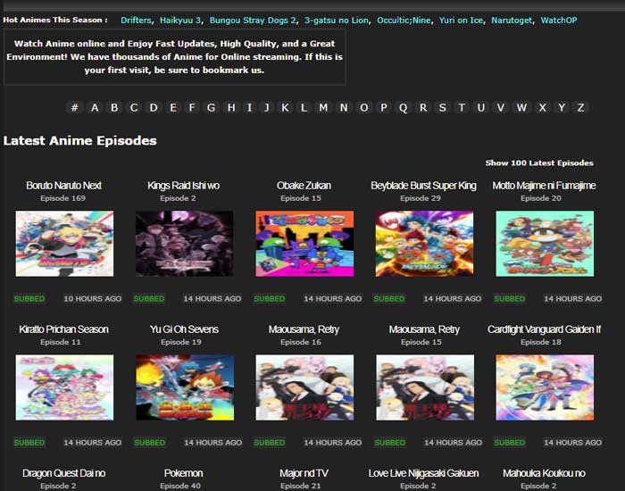The height and width of the screenshot is (491, 625).
Task: Browse anime starting with M
Action: click(x=323, y=107)
